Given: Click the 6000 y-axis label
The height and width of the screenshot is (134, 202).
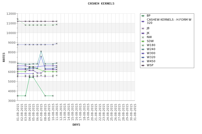Looking at the screenshot, I should coord(12,72).
